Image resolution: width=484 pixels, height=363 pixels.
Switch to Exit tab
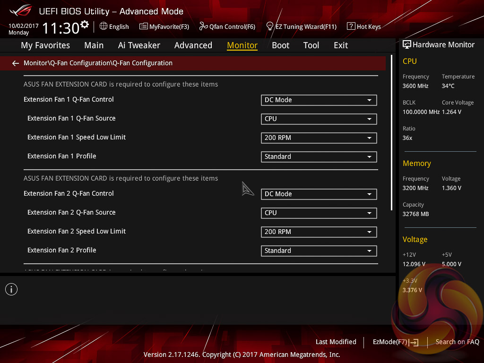coord(341,45)
